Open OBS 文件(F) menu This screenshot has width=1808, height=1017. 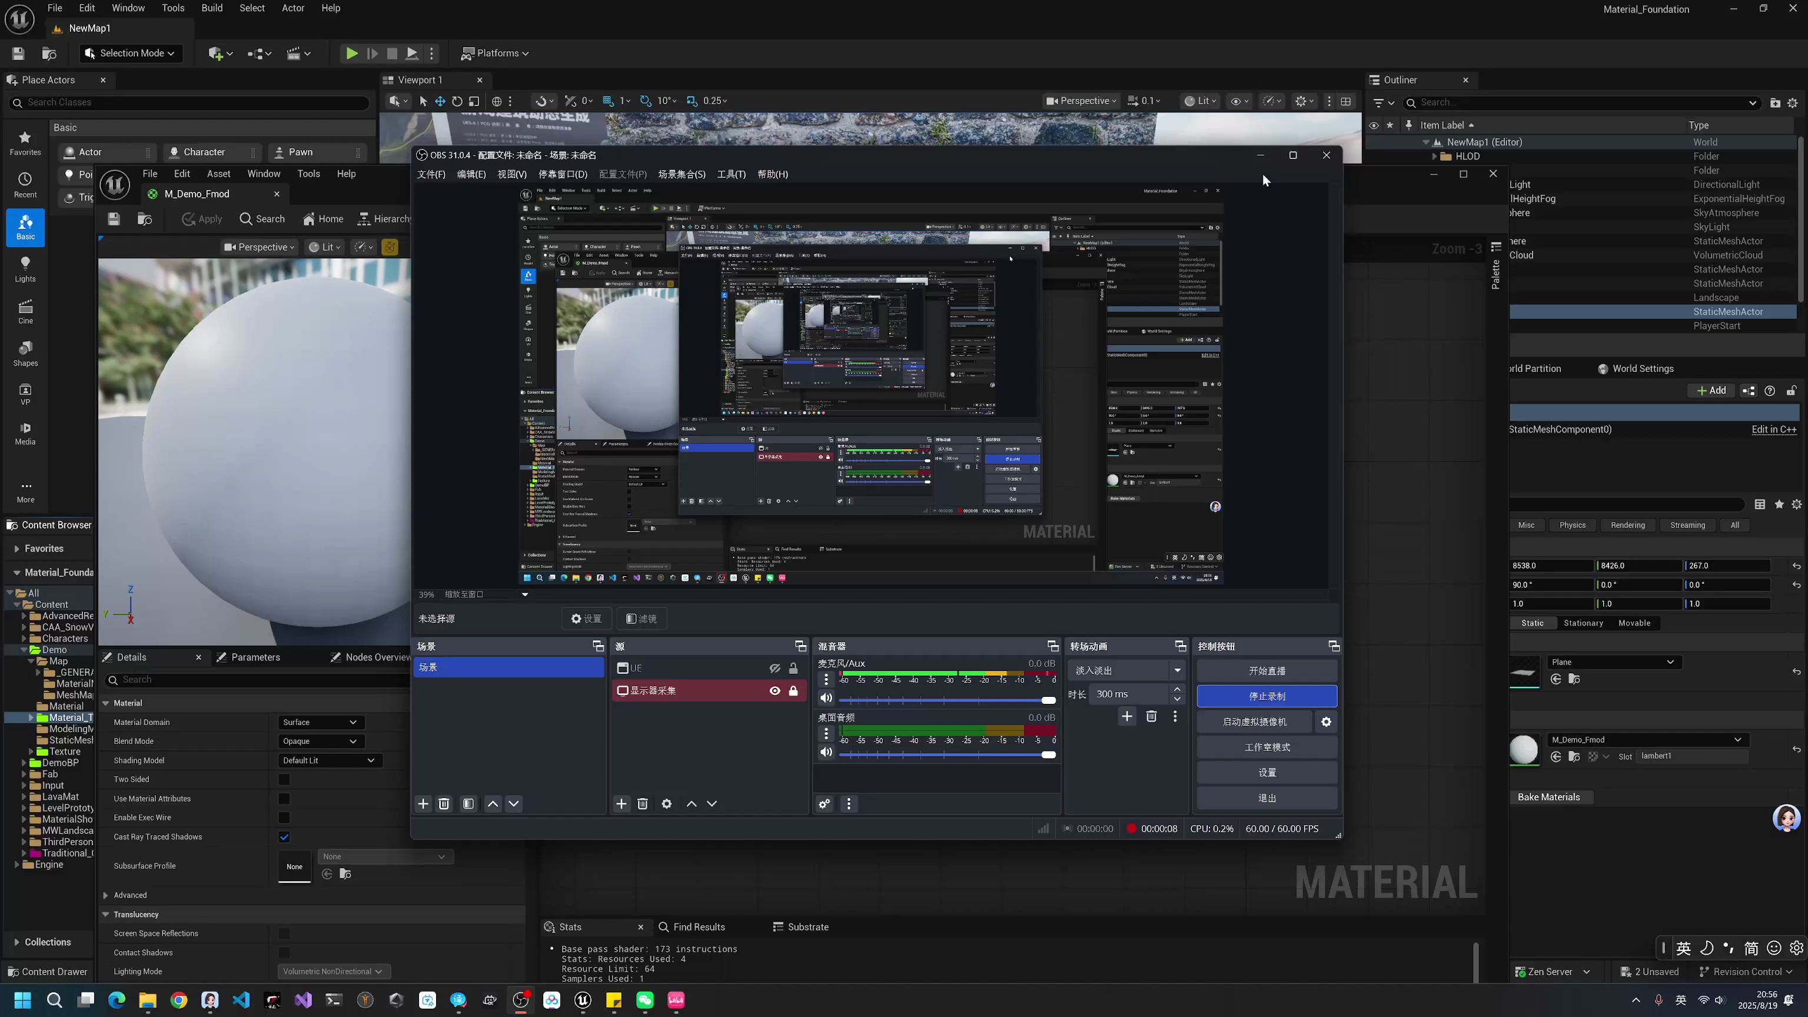click(x=431, y=174)
